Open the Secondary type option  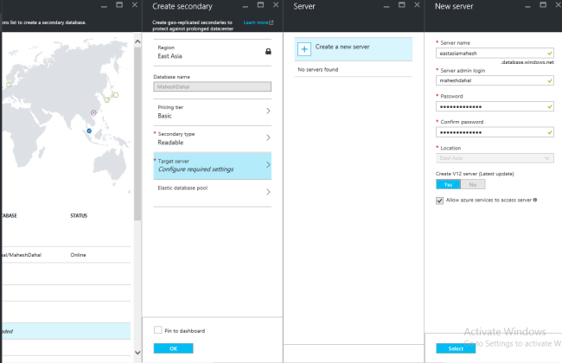tap(213, 137)
